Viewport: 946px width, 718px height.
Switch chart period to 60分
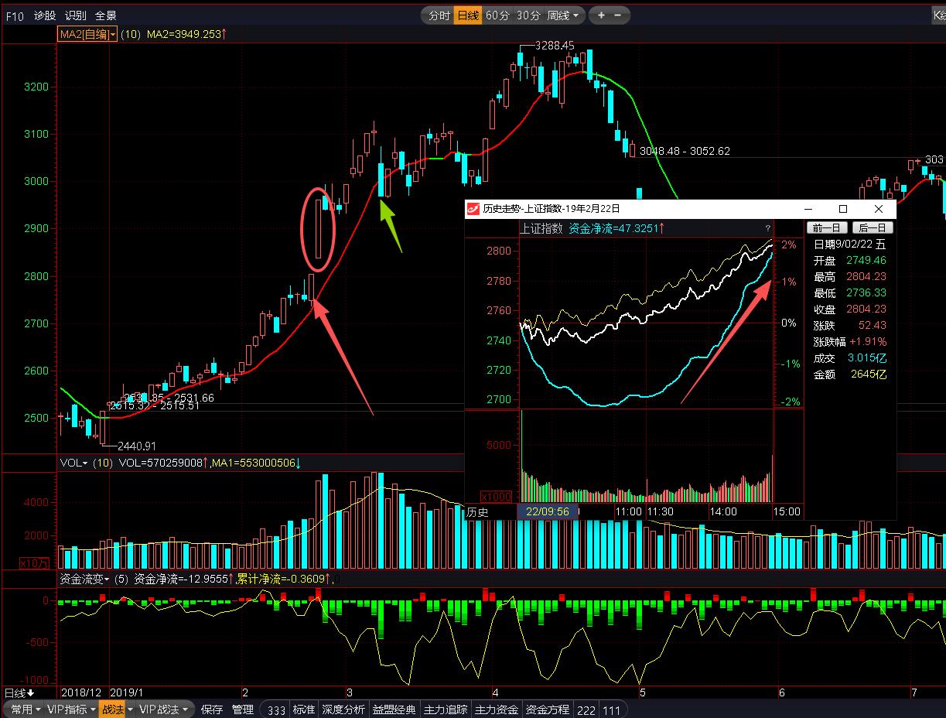497,15
